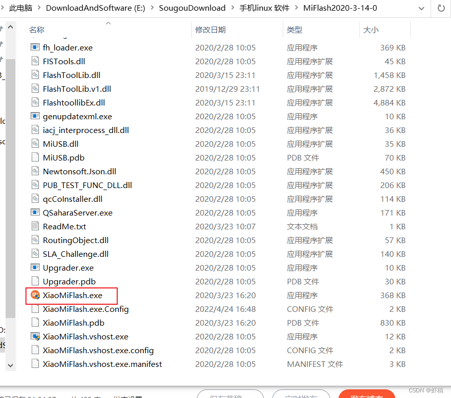
Task: Click the qcCoInstaller.dll file icon
Action: click(x=35, y=199)
